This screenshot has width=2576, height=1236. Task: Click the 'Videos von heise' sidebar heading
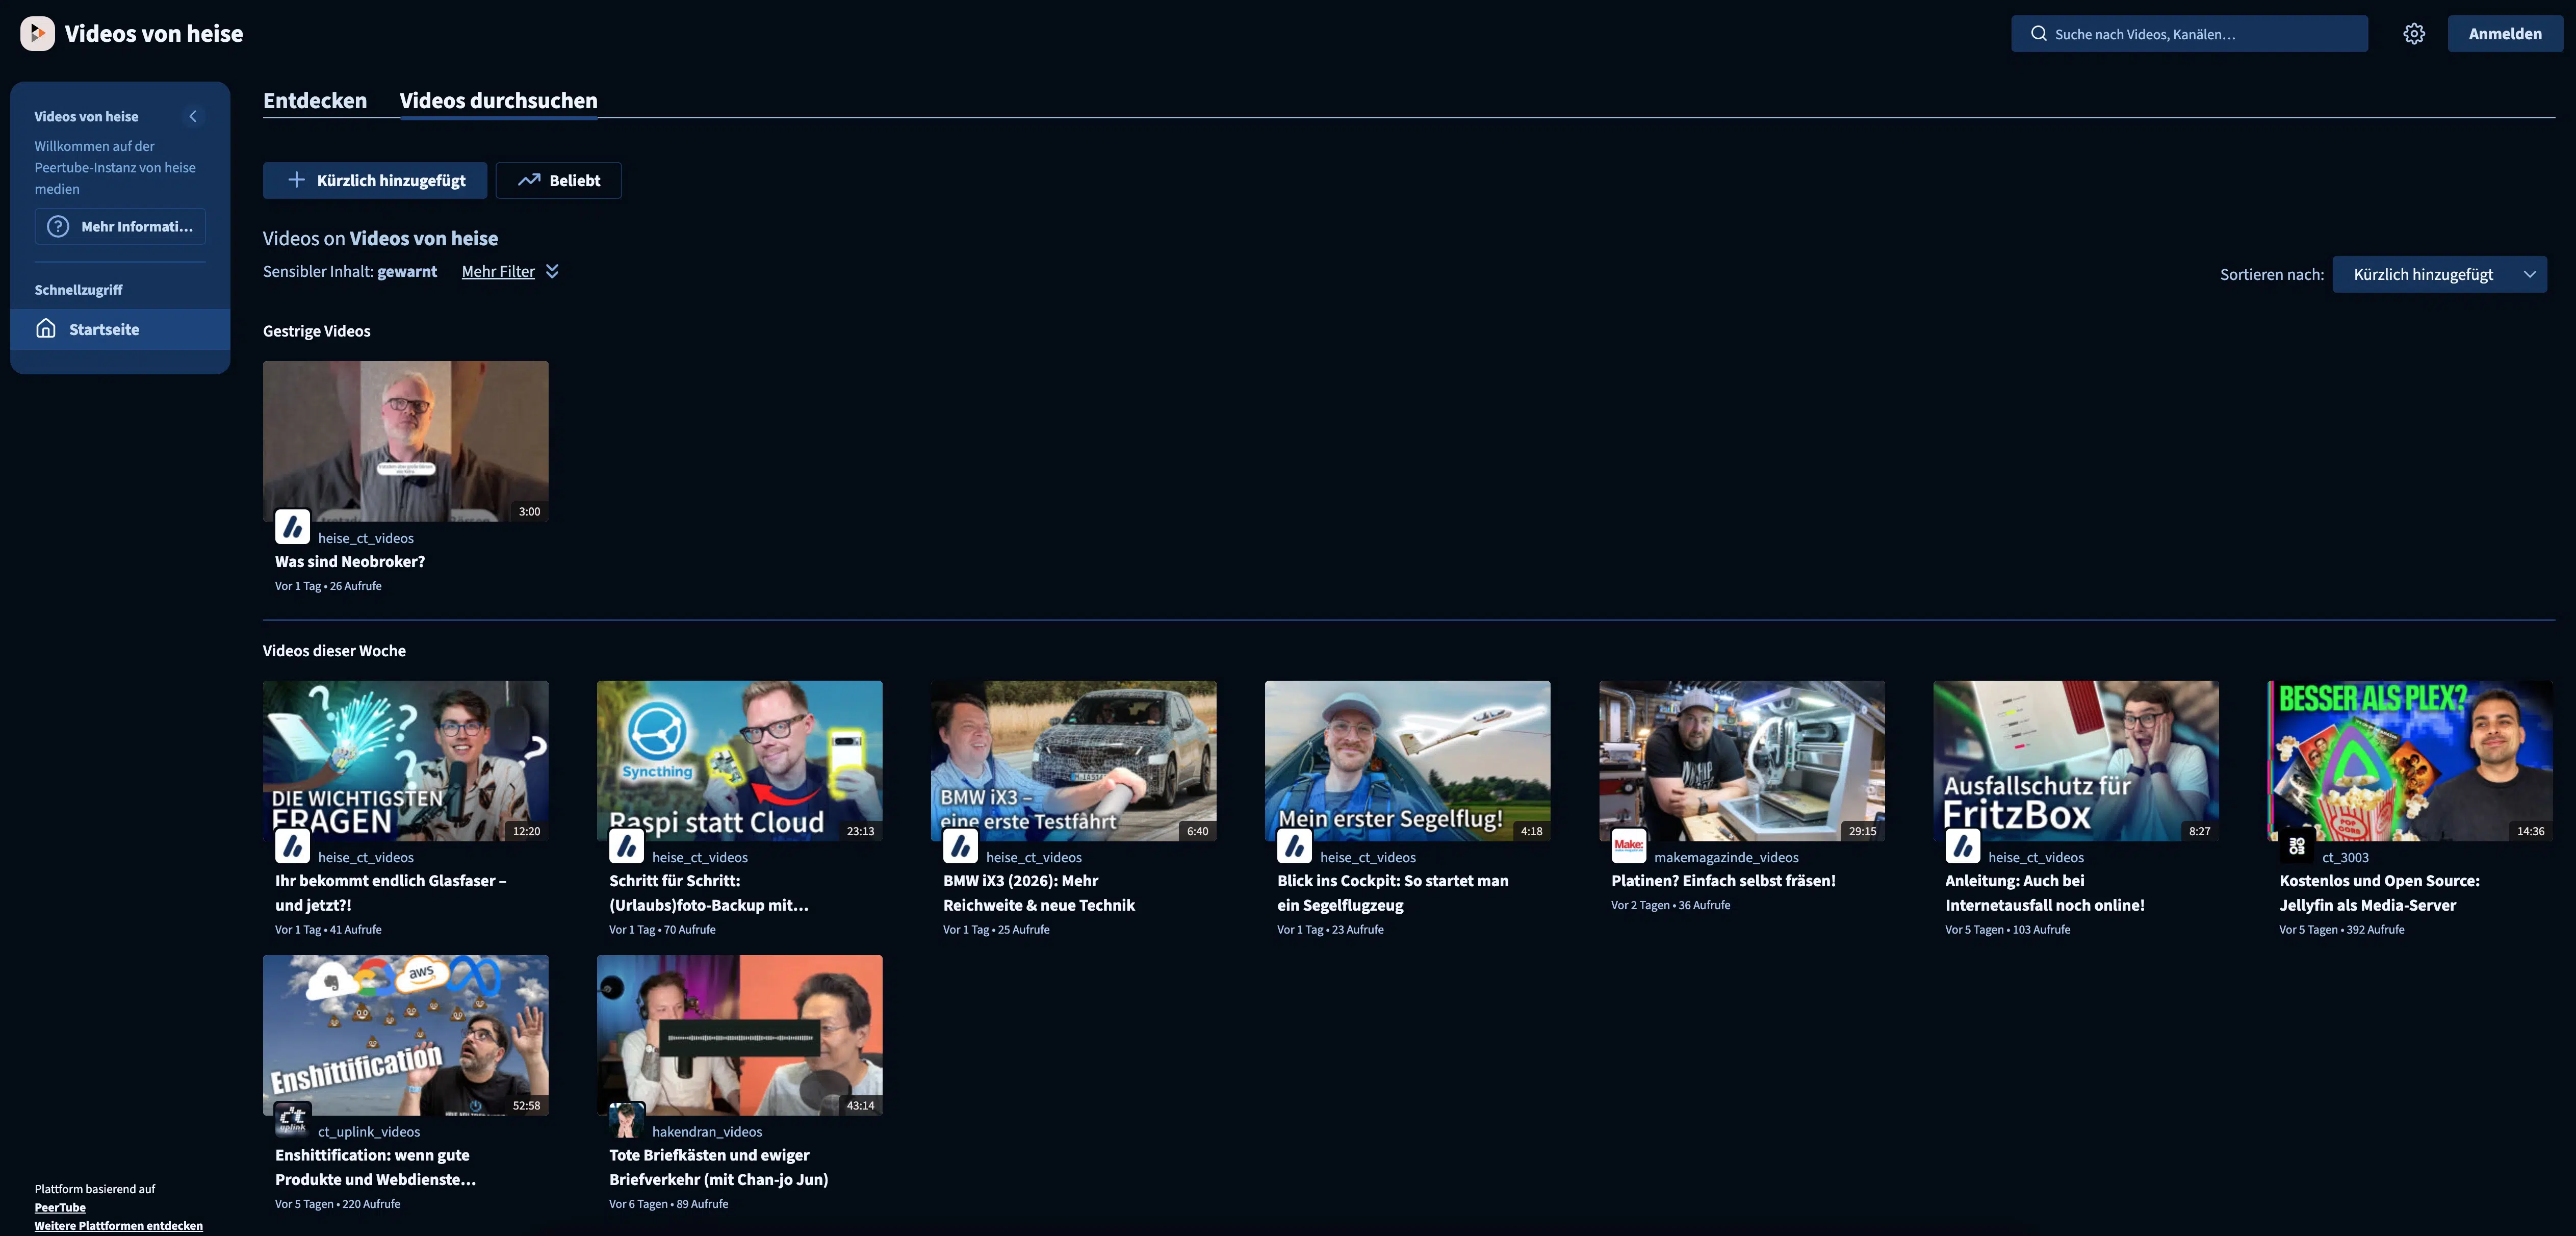(87, 116)
